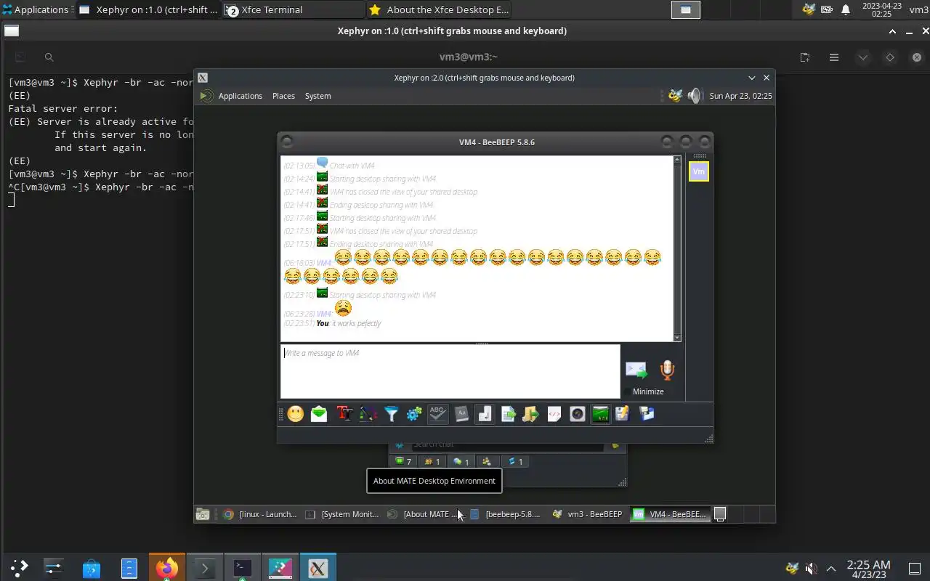This screenshot has height=581, width=930.
Task: Toggle the Aa dictionary word completer icon
Action: coord(461,414)
